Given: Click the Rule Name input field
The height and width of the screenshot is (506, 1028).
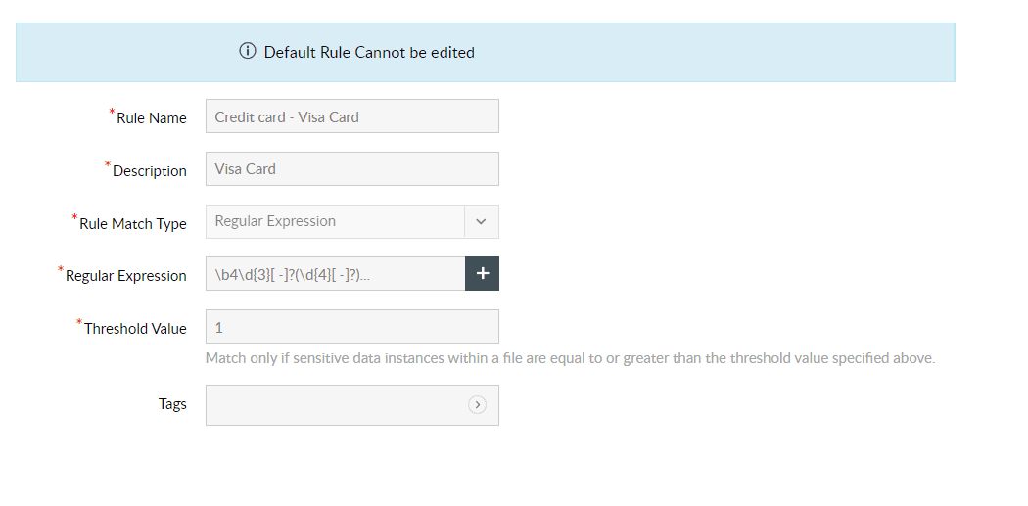Looking at the screenshot, I should [351, 116].
